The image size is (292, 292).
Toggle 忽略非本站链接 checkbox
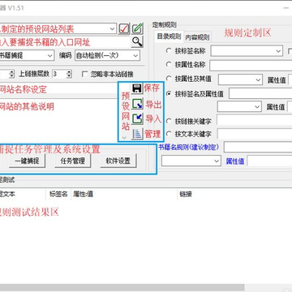pyautogui.click(x=85, y=74)
